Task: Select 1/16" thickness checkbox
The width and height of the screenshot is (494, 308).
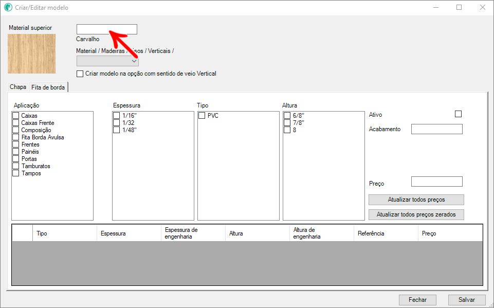Action: pyautogui.click(x=117, y=115)
